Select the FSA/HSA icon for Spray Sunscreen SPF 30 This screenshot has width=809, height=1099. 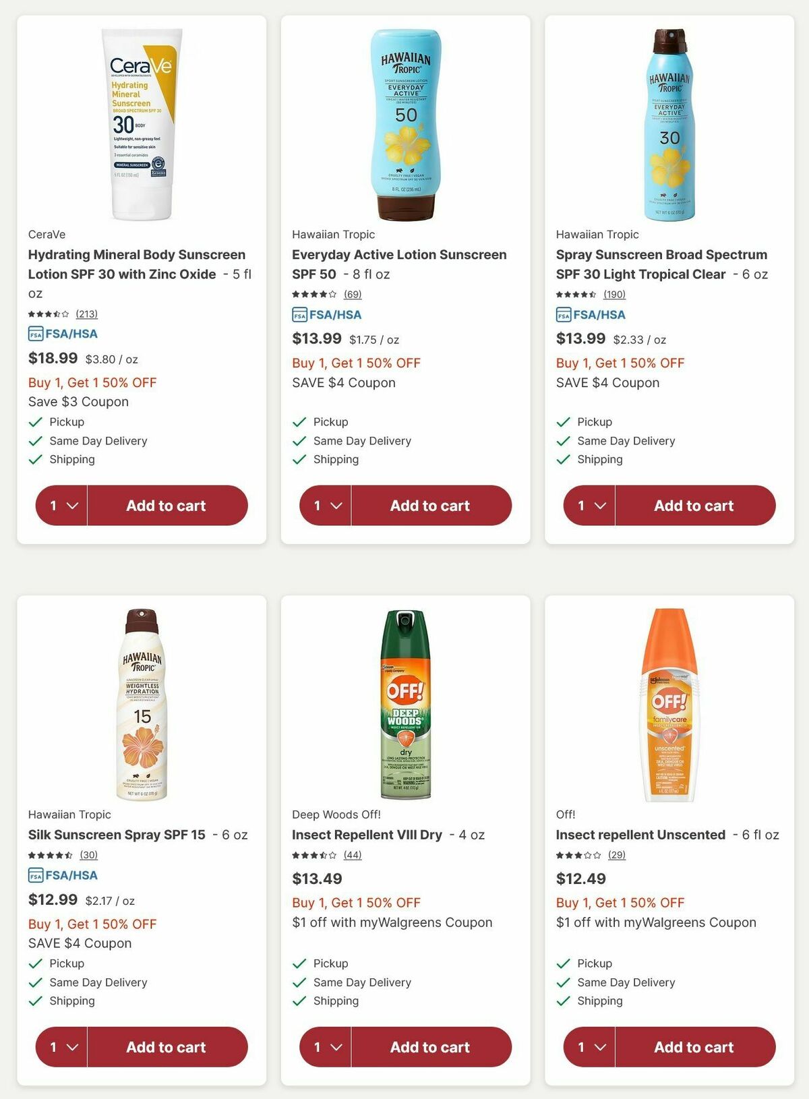coord(562,314)
